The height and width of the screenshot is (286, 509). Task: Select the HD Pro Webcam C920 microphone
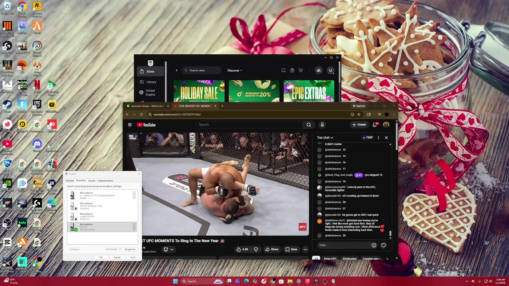102,206
